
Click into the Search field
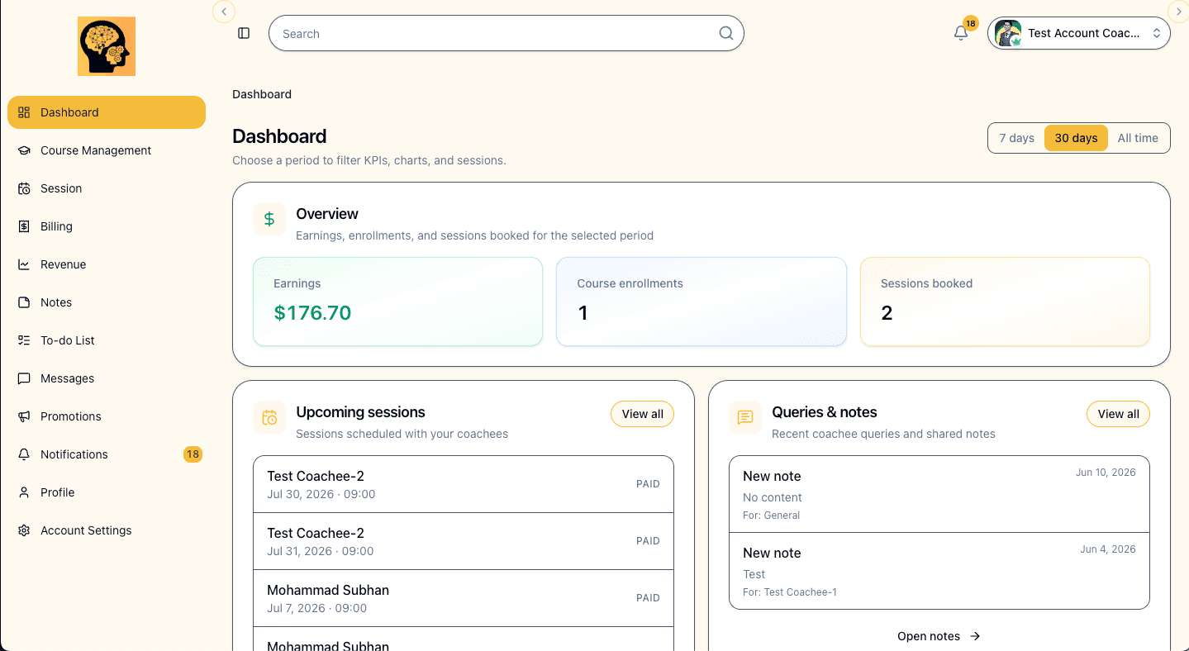pos(507,33)
